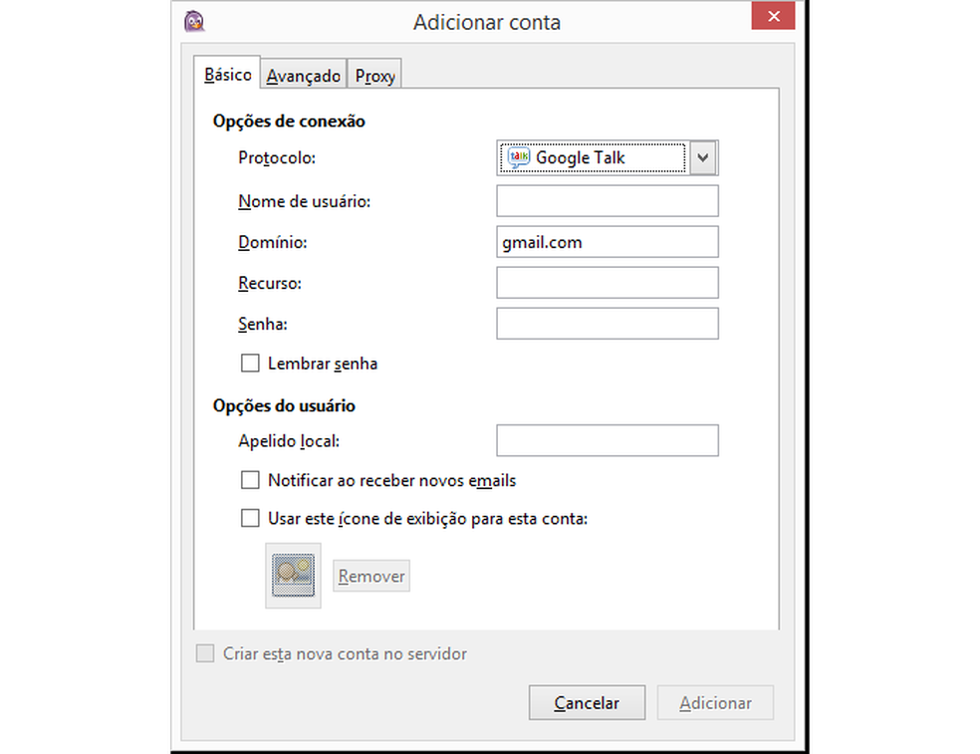Click the buddy icon placeholder image
The height and width of the screenshot is (754, 980).
293,576
